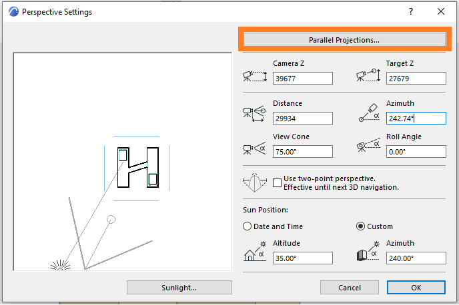Viewport: 459px width, 305px height.
Task: Click the Roll Angle icon
Action: coord(368,146)
